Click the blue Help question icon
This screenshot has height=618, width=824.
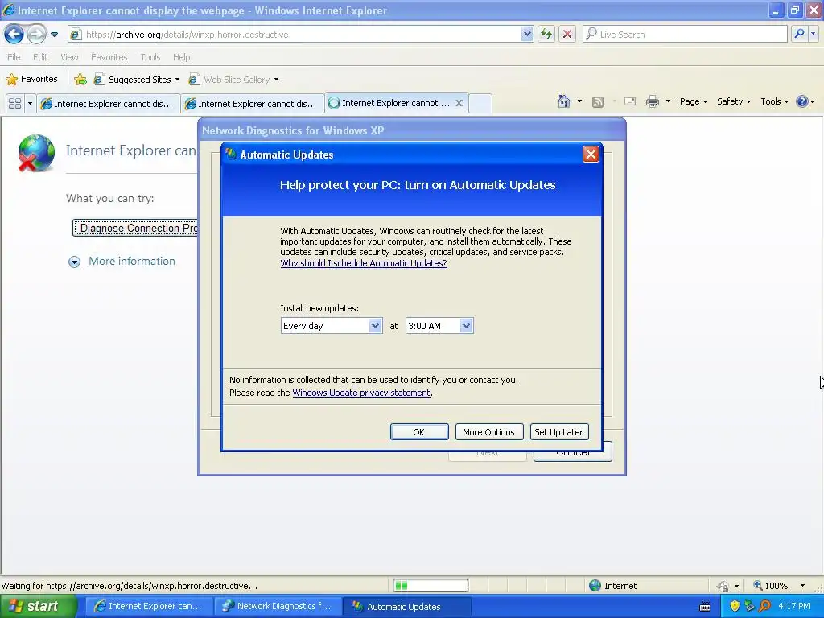(x=802, y=101)
